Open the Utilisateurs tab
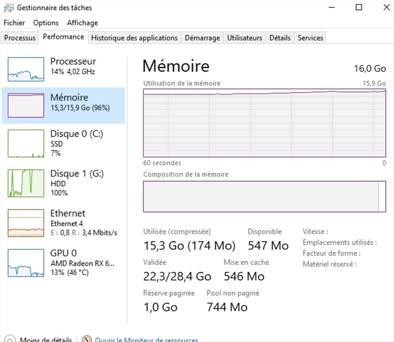This screenshot has width=394, height=342. click(x=245, y=38)
